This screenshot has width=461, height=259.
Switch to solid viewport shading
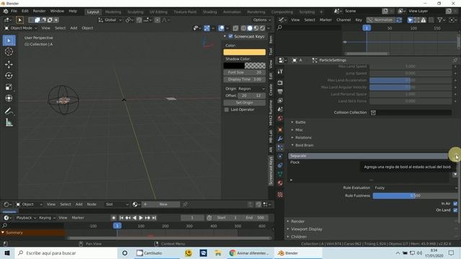[x=250, y=28]
